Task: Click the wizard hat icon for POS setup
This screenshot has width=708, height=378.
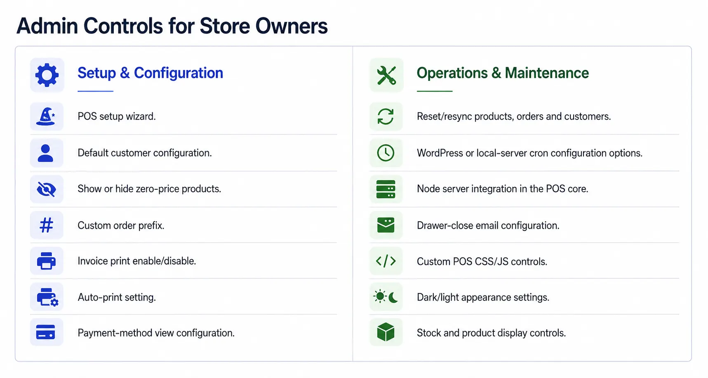Action: coord(46,116)
